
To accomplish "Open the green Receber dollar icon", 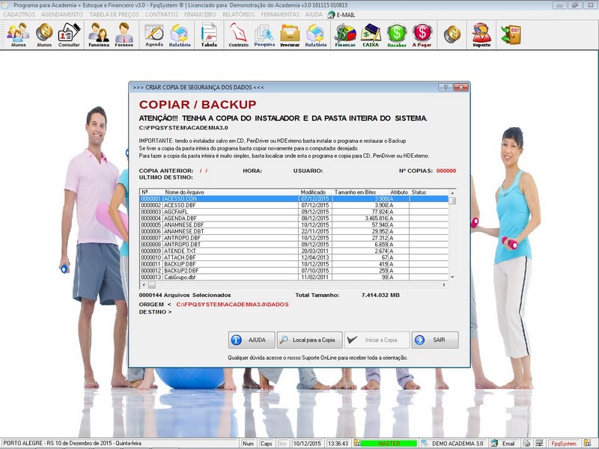I will [x=397, y=34].
